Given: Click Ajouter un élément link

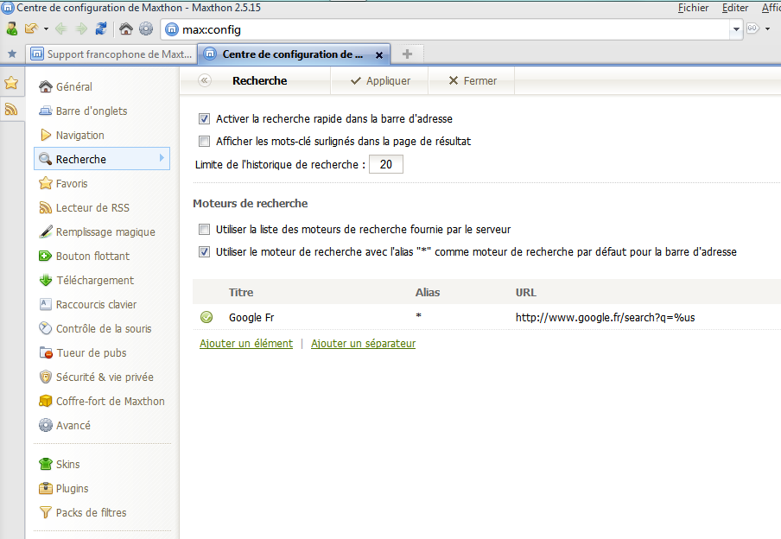Looking at the screenshot, I should pos(246,343).
